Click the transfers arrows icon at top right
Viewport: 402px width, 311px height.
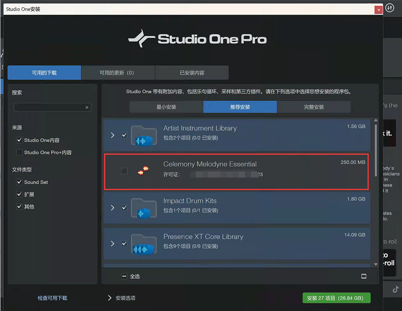coord(390,8)
